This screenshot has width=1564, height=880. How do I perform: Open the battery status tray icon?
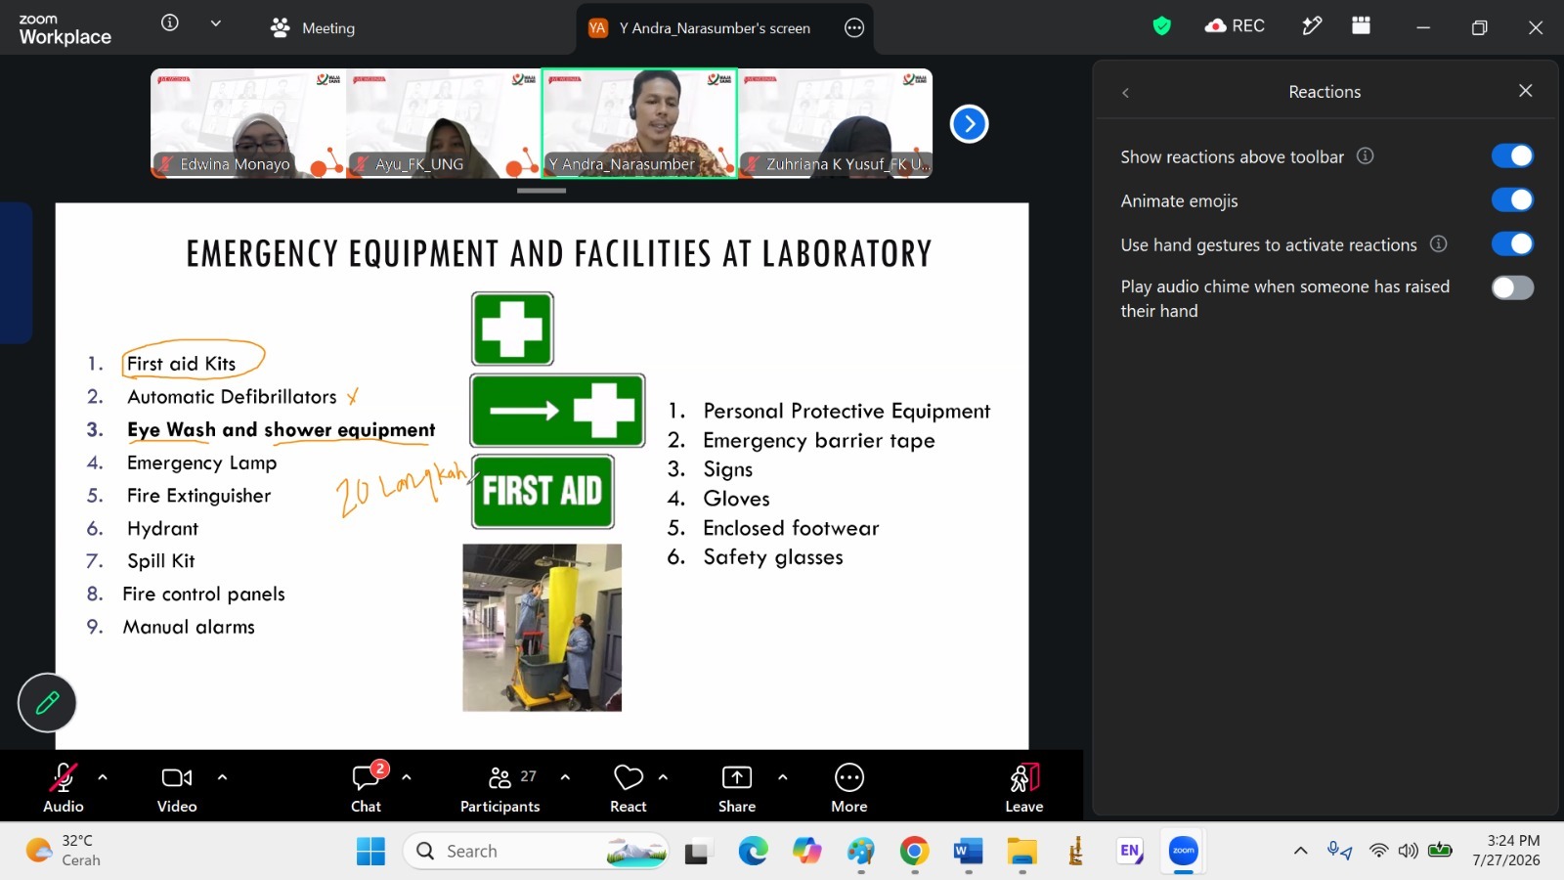click(1440, 851)
